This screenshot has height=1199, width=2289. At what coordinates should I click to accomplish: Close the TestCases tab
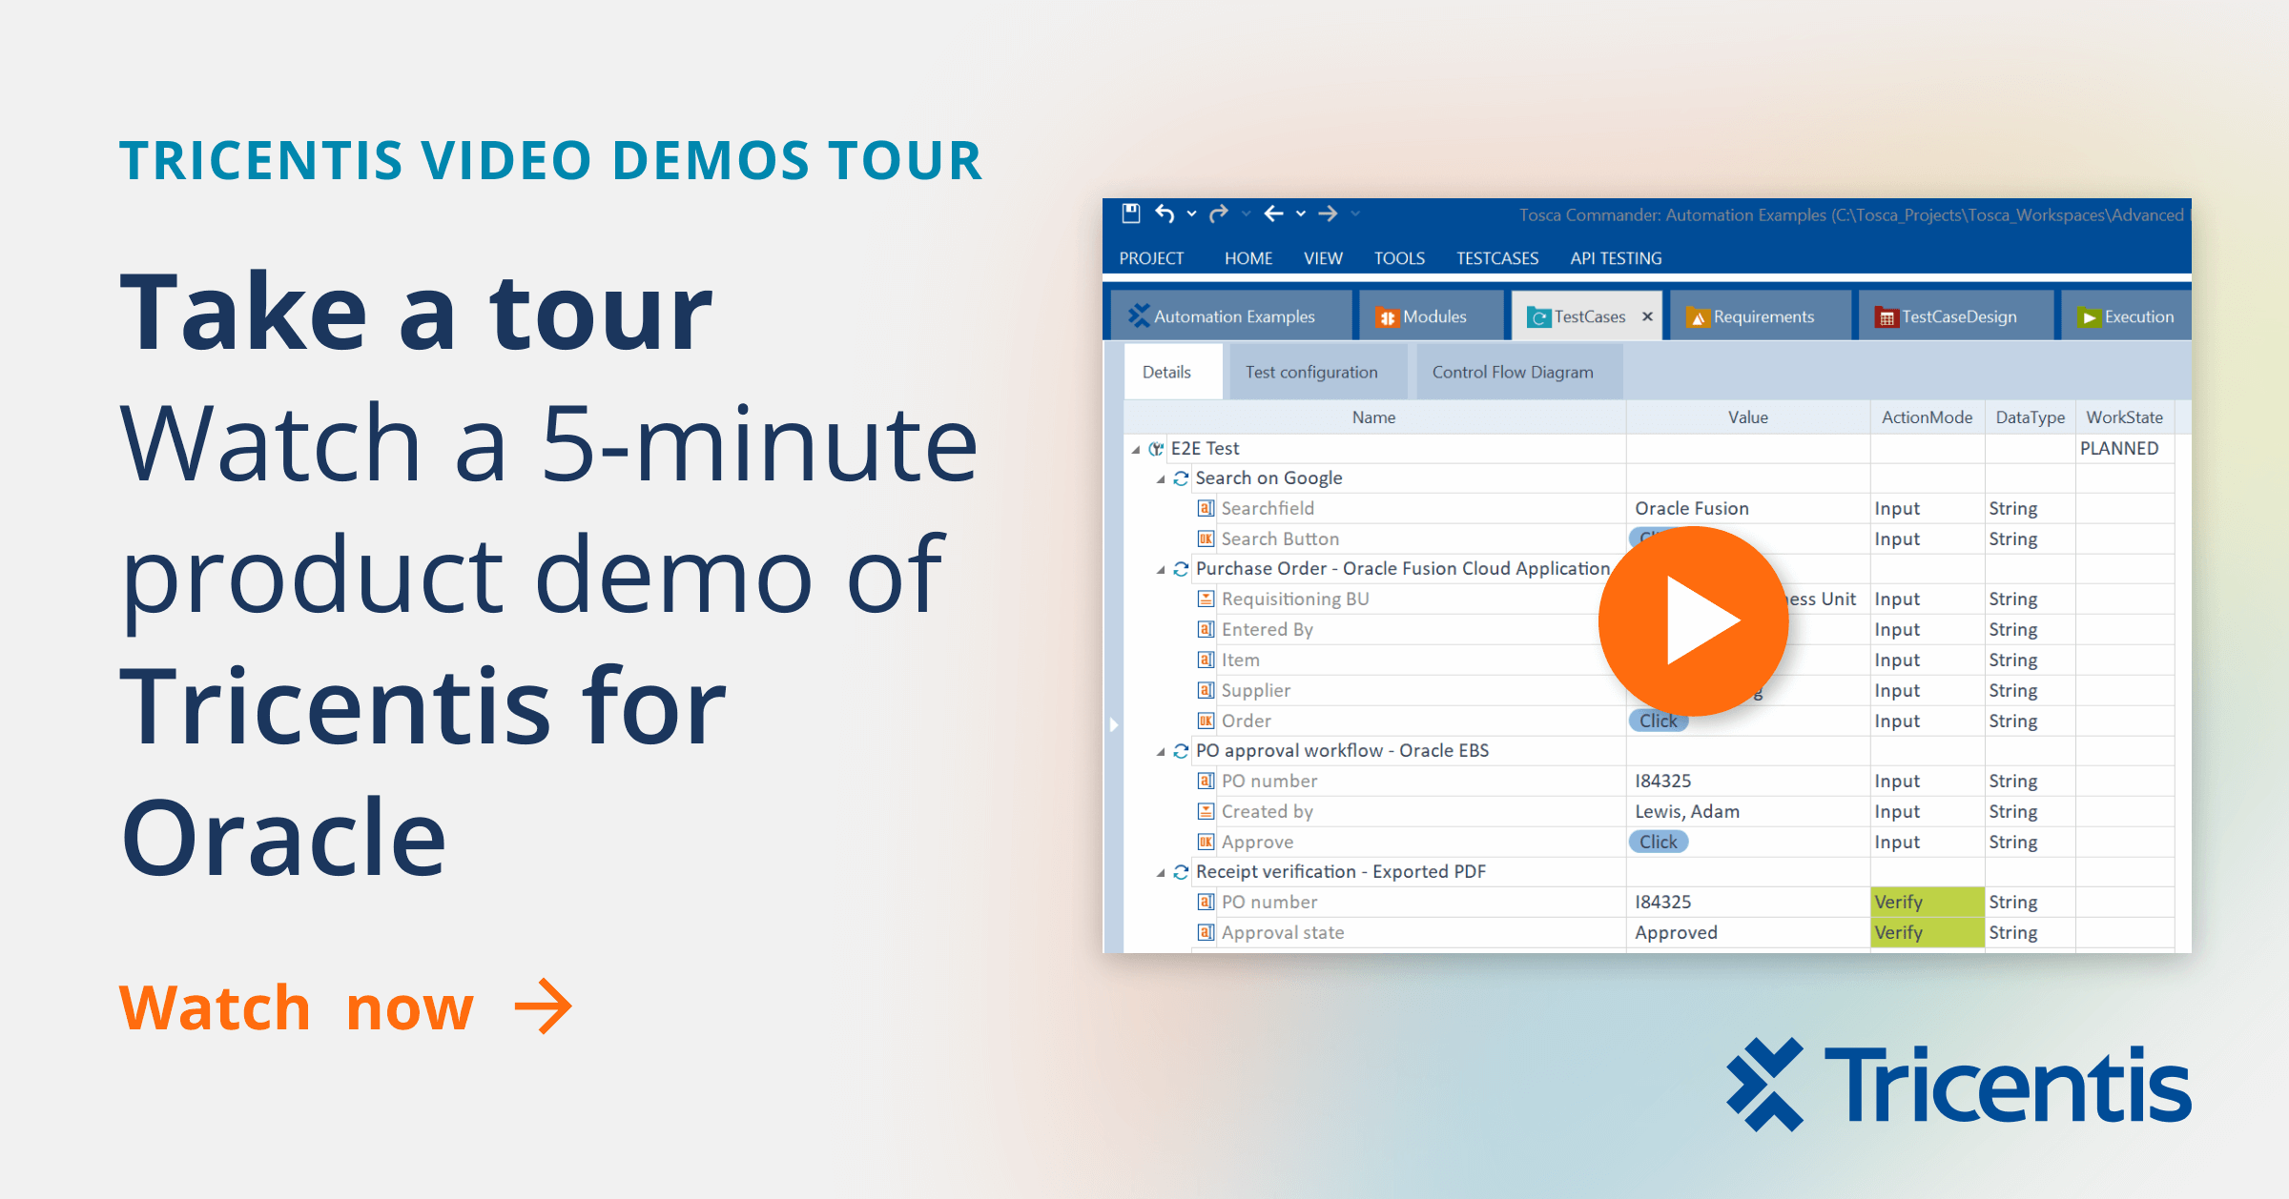1647,316
